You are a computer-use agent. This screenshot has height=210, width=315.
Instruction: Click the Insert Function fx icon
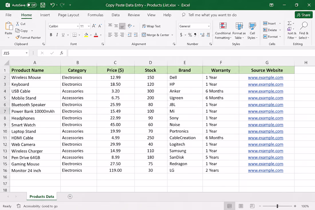point(62,53)
